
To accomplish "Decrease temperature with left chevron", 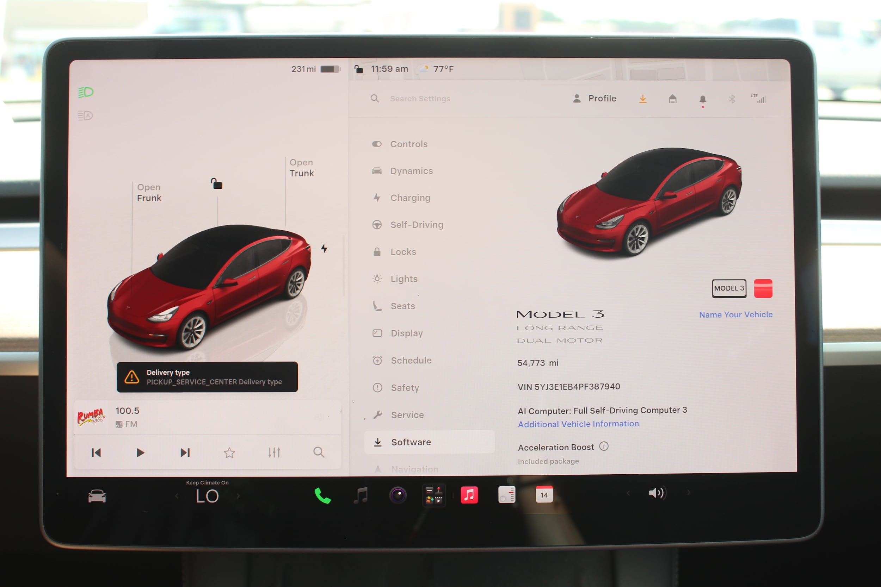I will point(177,497).
